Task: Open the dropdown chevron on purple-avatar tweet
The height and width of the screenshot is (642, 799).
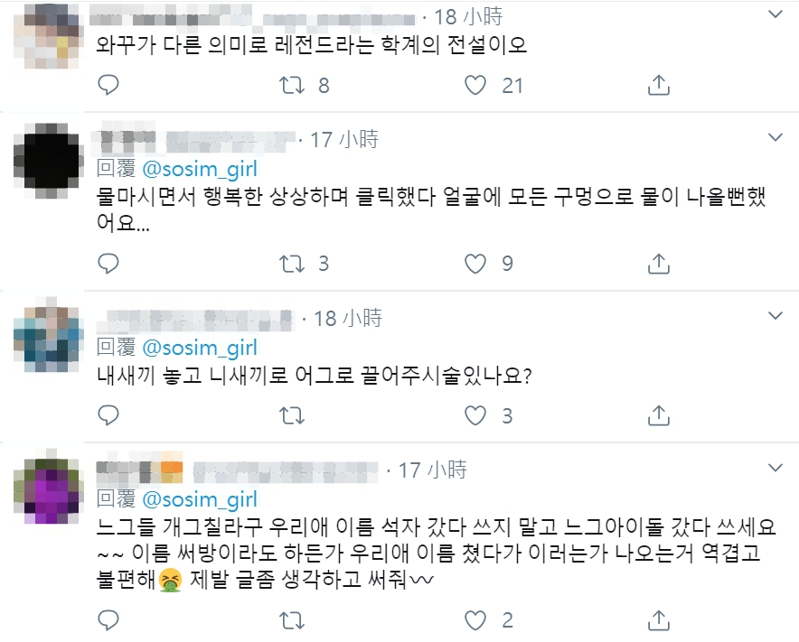Action: (x=775, y=468)
